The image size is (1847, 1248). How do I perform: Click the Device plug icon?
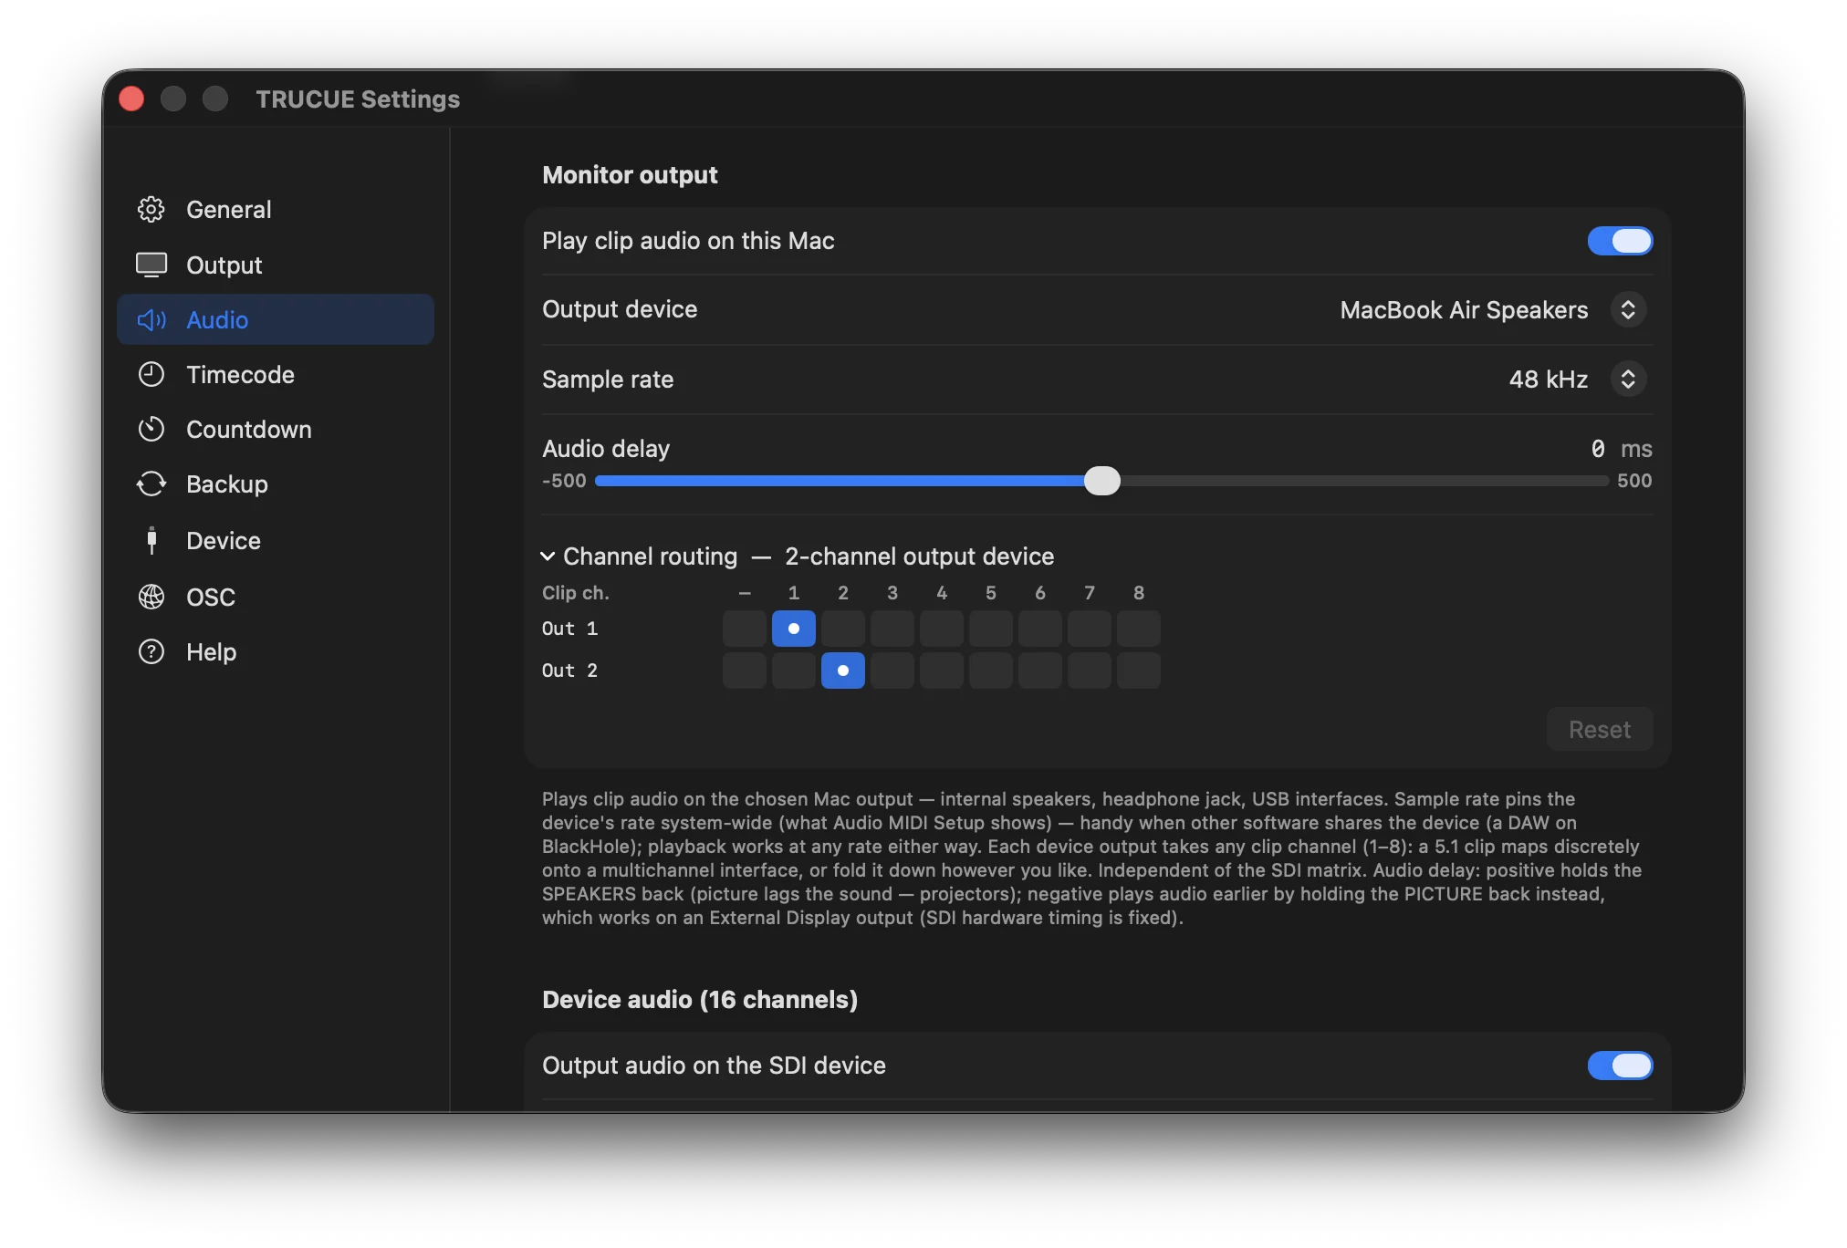[151, 541]
